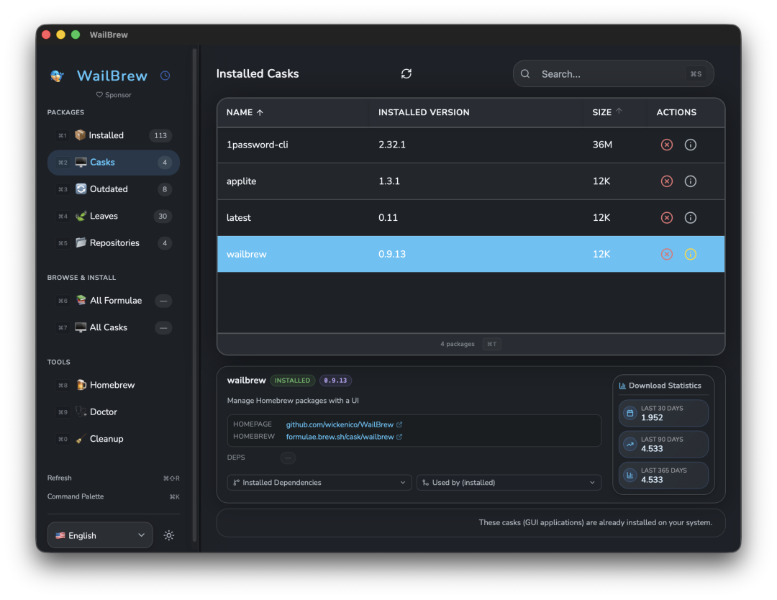The image size is (777, 600).
Task: Click the Sponsor link
Action: point(114,95)
